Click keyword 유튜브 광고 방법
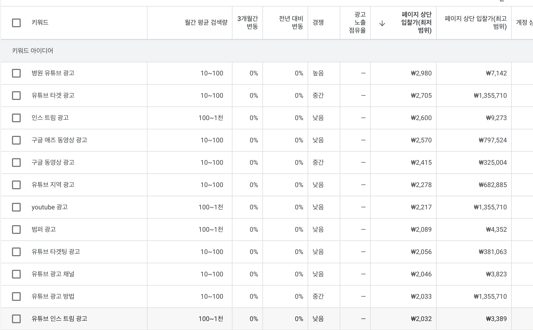 click(x=53, y=297)
